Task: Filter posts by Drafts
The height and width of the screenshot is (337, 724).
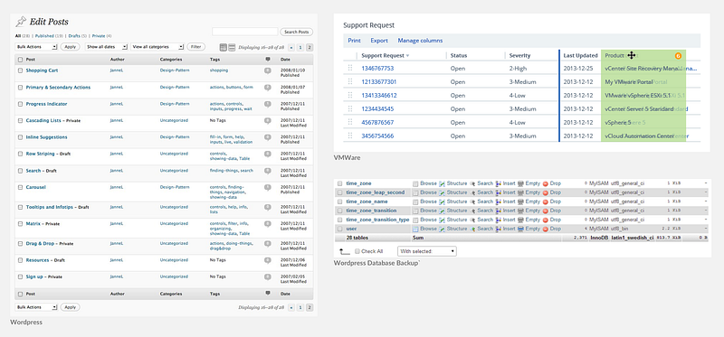Action: [x=75, y=36]
